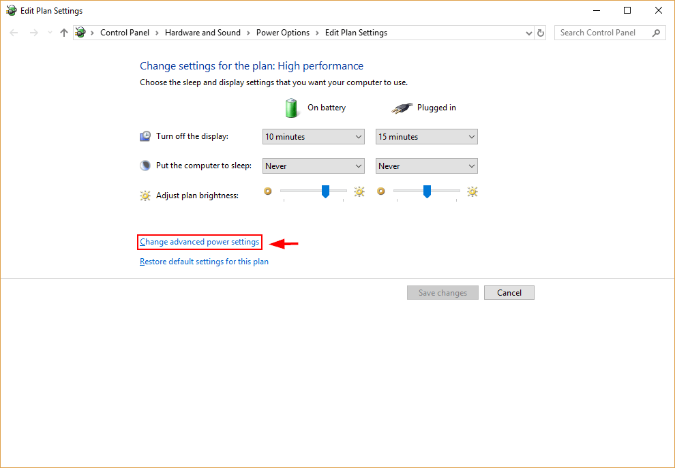Focus the Search Control Panel field
Viewport: 675px width, 468px height.
[x=610, y=33]
